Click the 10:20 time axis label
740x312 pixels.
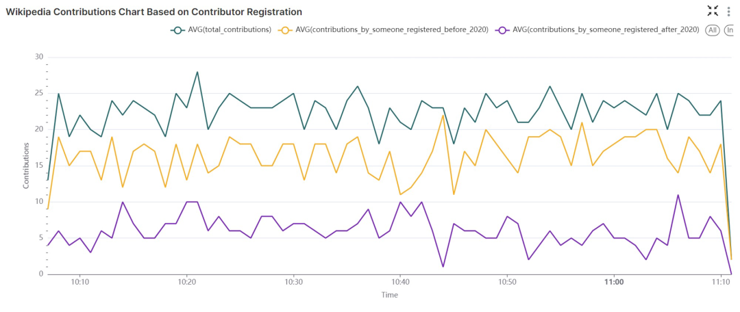point(186,282)
